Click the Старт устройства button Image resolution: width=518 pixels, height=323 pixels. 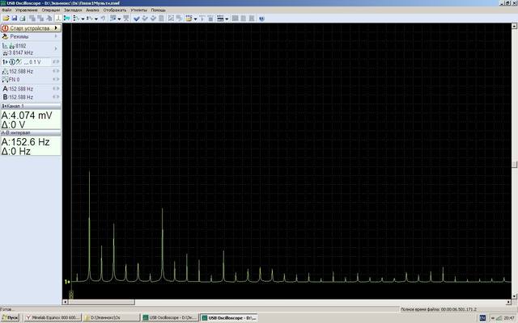point(31,28)
